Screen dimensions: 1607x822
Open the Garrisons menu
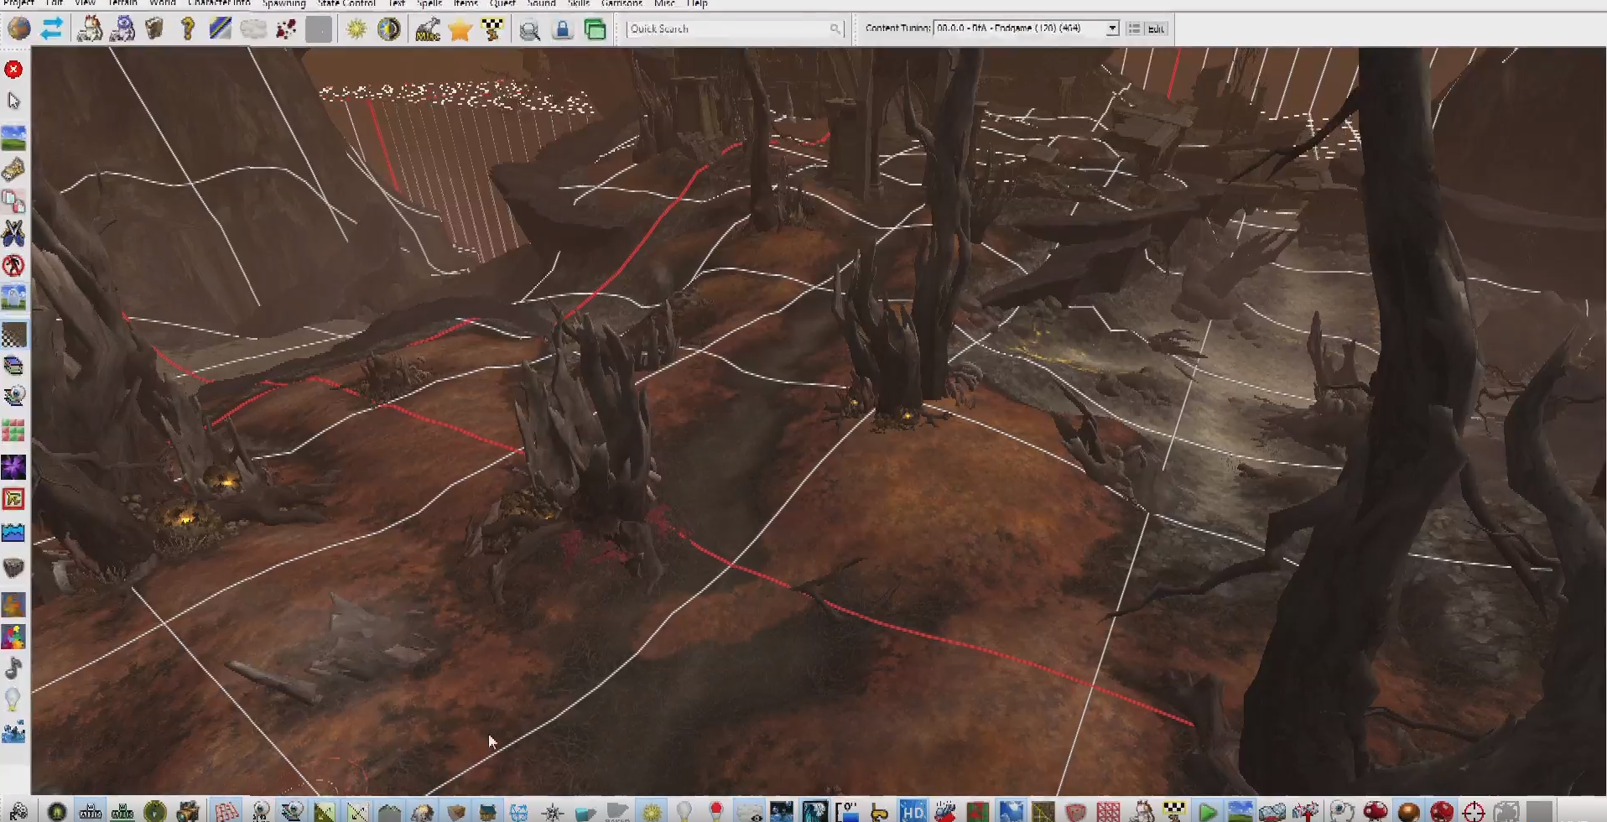point(621,3)
